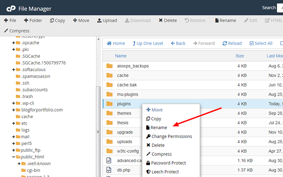The image size is (283, 177).
Task: Select the plugins folder icon
Action: [109, 104]
